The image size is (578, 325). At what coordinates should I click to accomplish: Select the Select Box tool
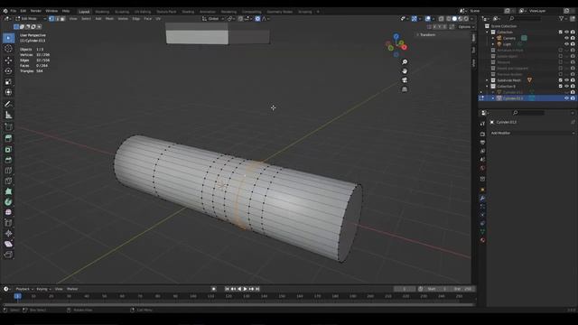coord(8,38)
